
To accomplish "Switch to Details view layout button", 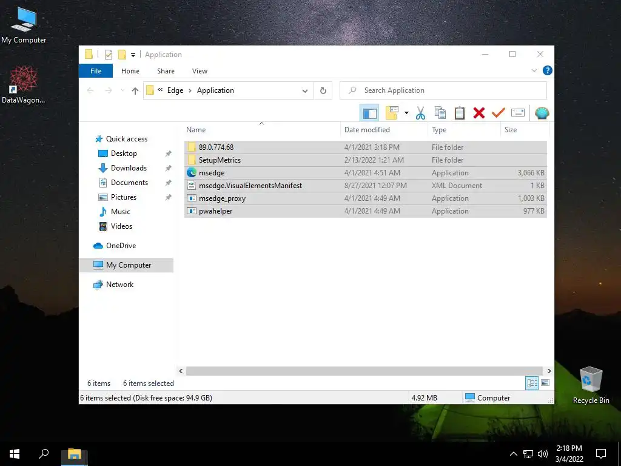I will coord(532,383).
